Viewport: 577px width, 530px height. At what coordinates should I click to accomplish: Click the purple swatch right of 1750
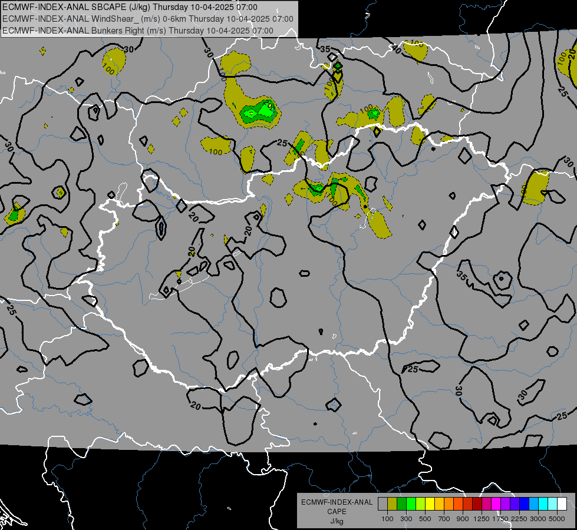click(x=506, y=503)
